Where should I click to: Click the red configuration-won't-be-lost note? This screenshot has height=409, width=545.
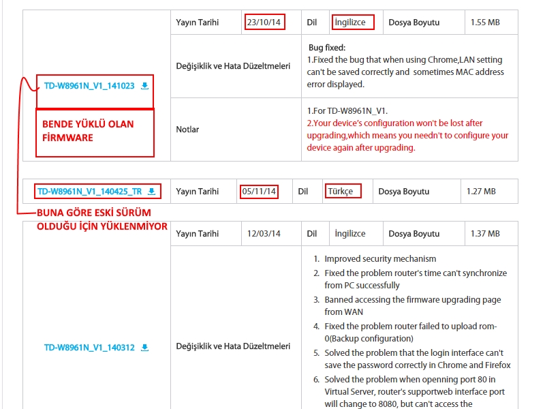[407, 135]
